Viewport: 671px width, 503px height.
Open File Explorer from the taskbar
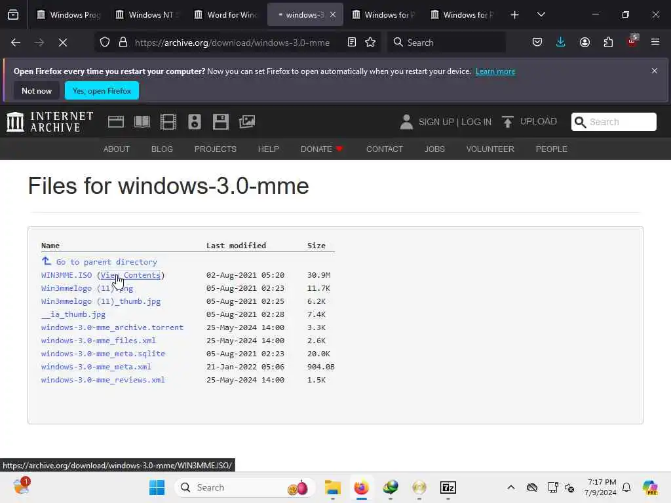tap(332, 487)
